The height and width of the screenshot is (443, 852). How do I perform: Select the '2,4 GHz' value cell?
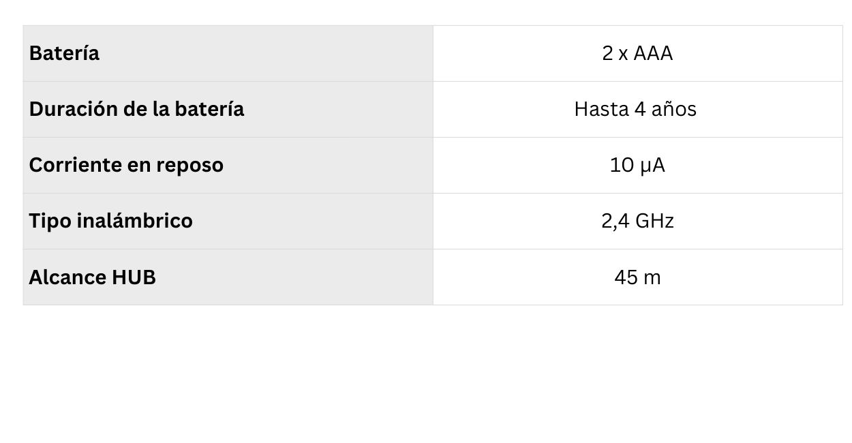pyautogui.click(x=637, y=221)
